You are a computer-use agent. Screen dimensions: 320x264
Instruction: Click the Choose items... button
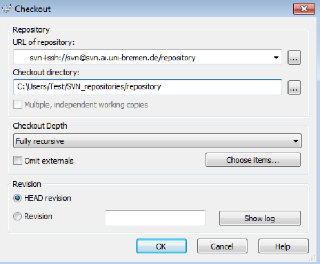pos(253,160)
